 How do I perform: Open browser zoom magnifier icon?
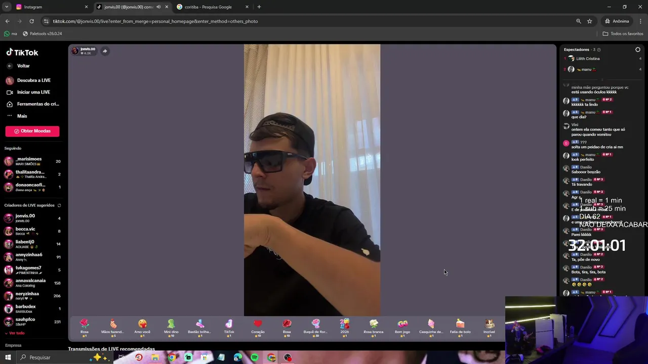[x=578, y=21]
